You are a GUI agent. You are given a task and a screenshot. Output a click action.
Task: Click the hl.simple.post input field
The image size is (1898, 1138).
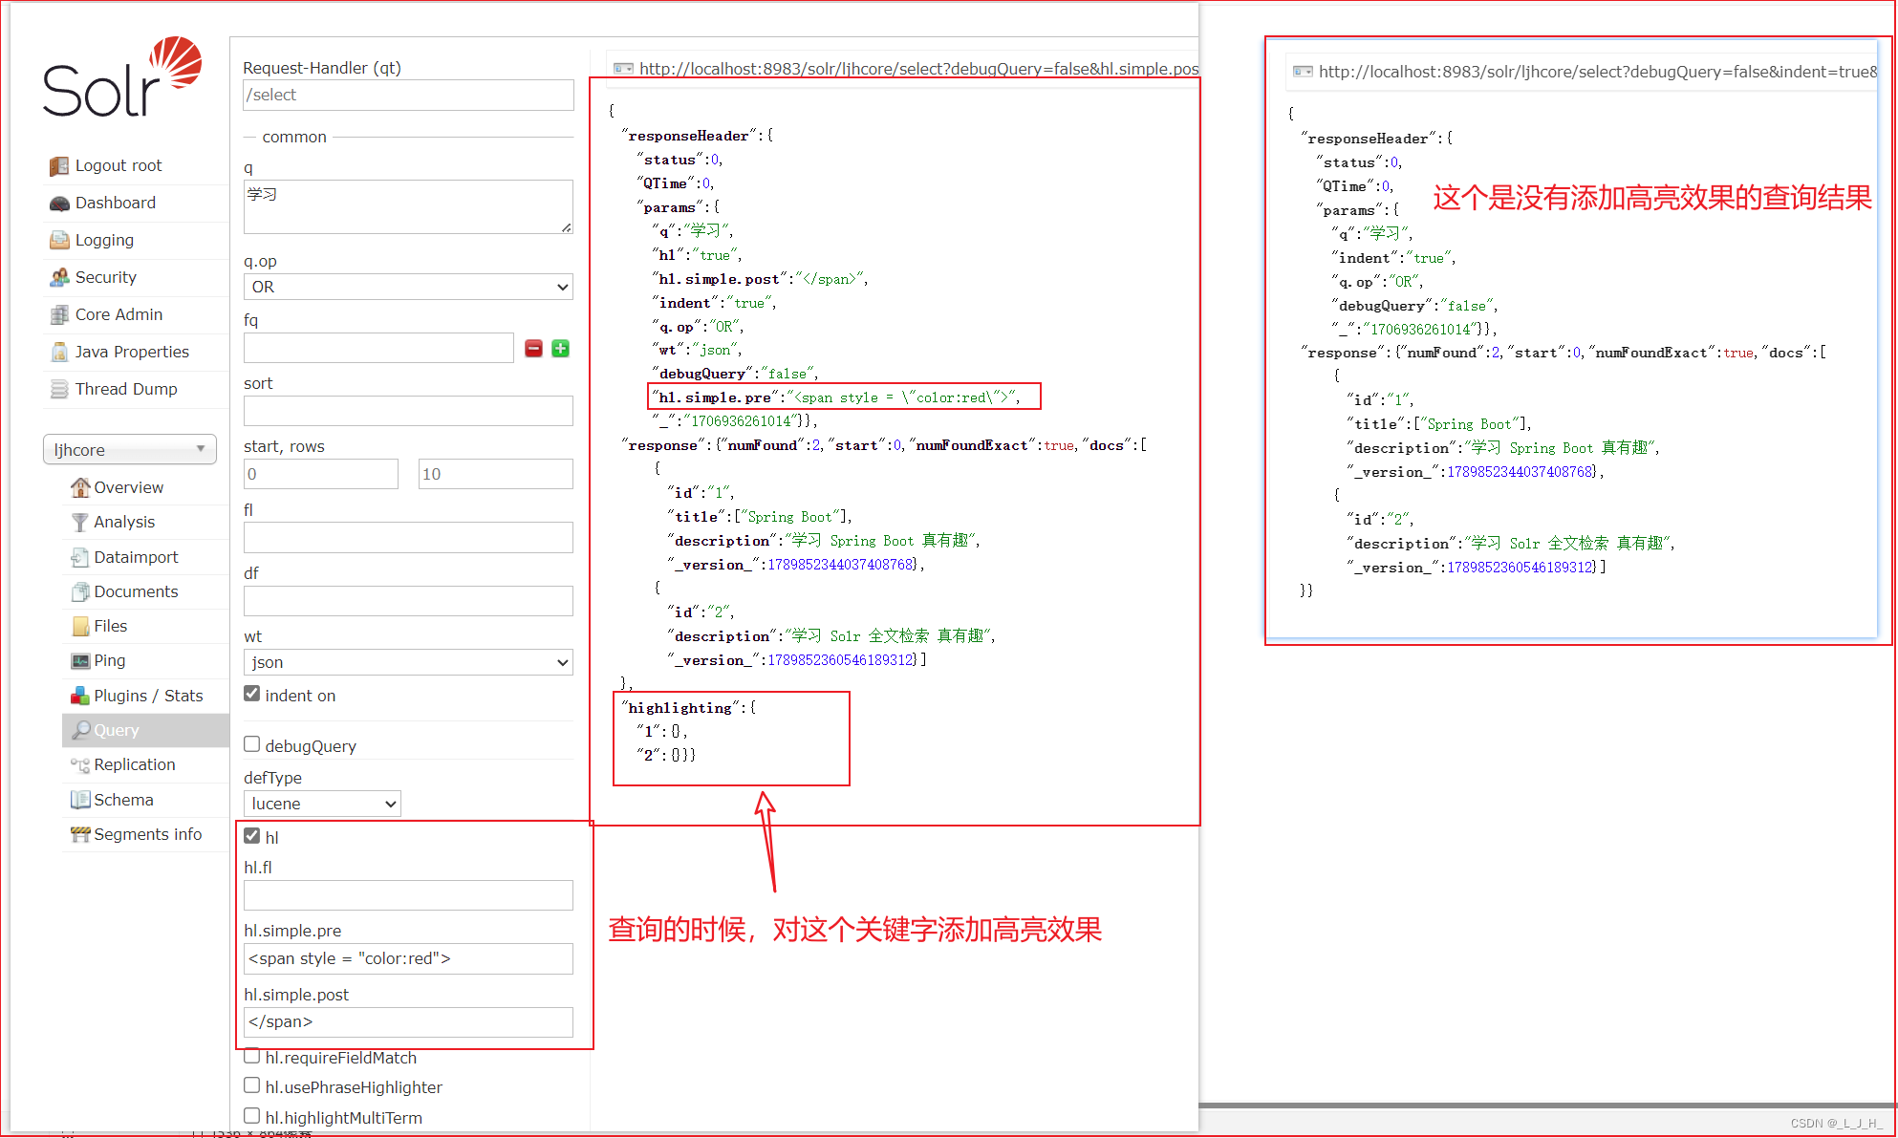point(408,1021)
